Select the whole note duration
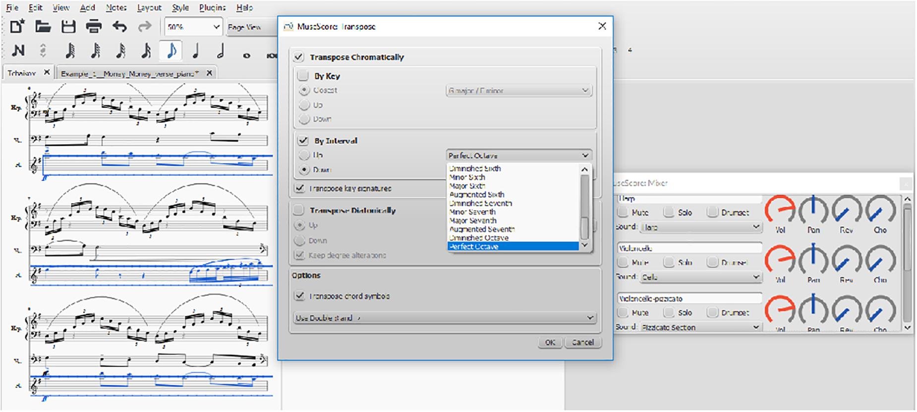917x412 pixels. click(x=246, y=56)
